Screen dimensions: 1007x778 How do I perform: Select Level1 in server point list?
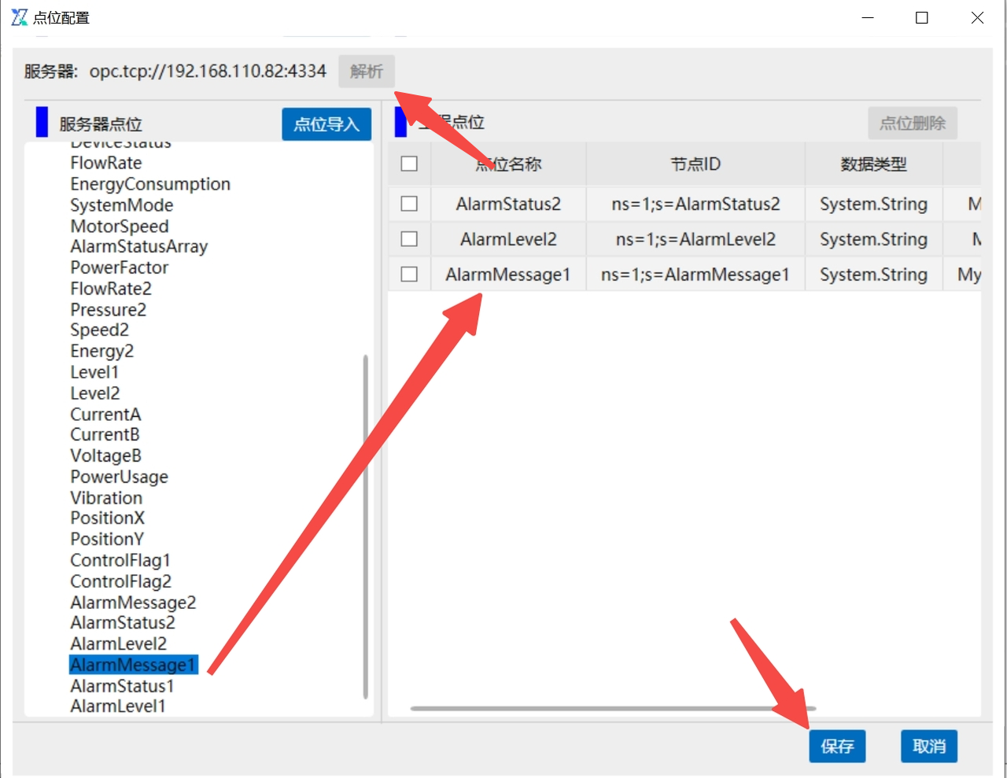click(x=94, y=372)
